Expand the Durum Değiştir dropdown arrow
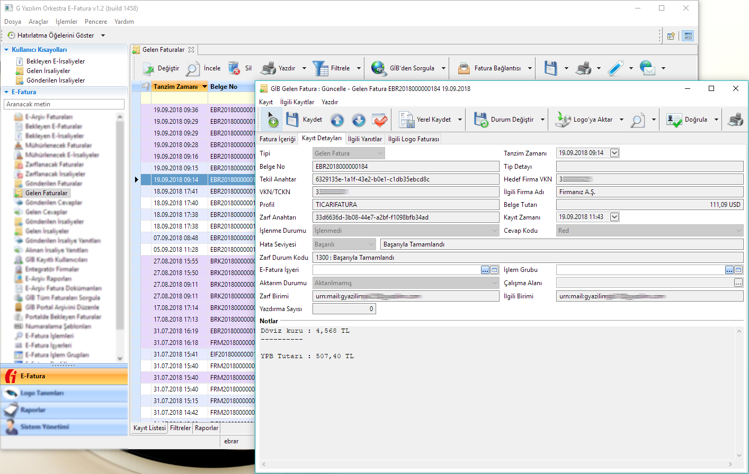 pyautogui.click(x=542, y=120)
